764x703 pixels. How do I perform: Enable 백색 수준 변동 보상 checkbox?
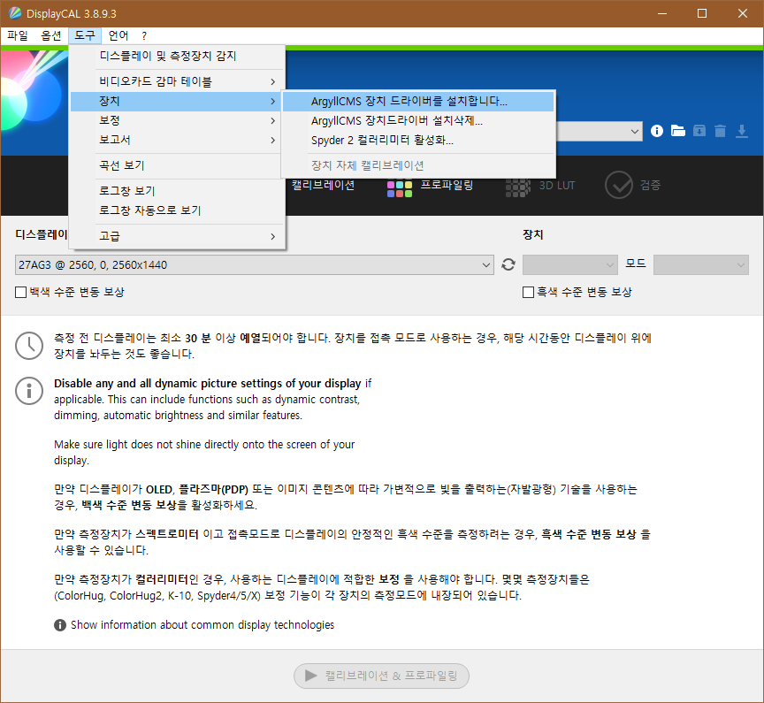click(x=20, y=293)
